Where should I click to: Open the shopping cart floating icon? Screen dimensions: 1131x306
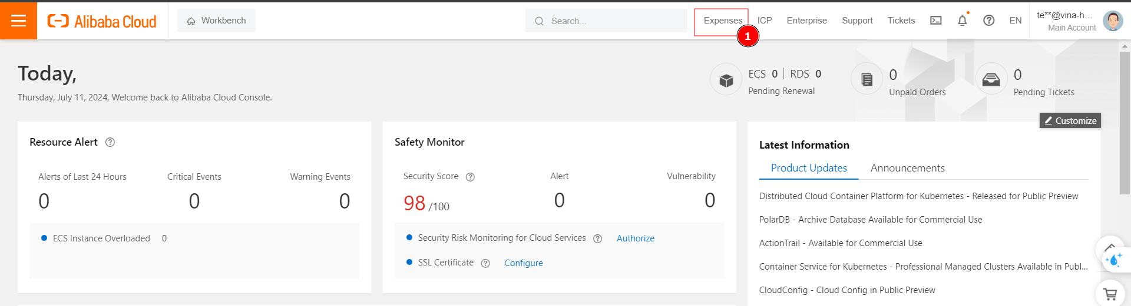pos(1110,294)
